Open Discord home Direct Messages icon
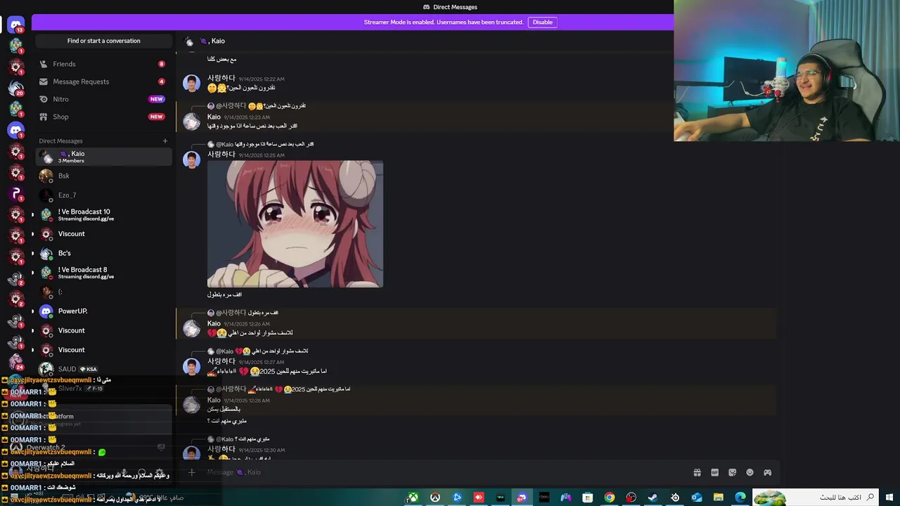Viewport: 900px width, 506px height. (15, 25)
